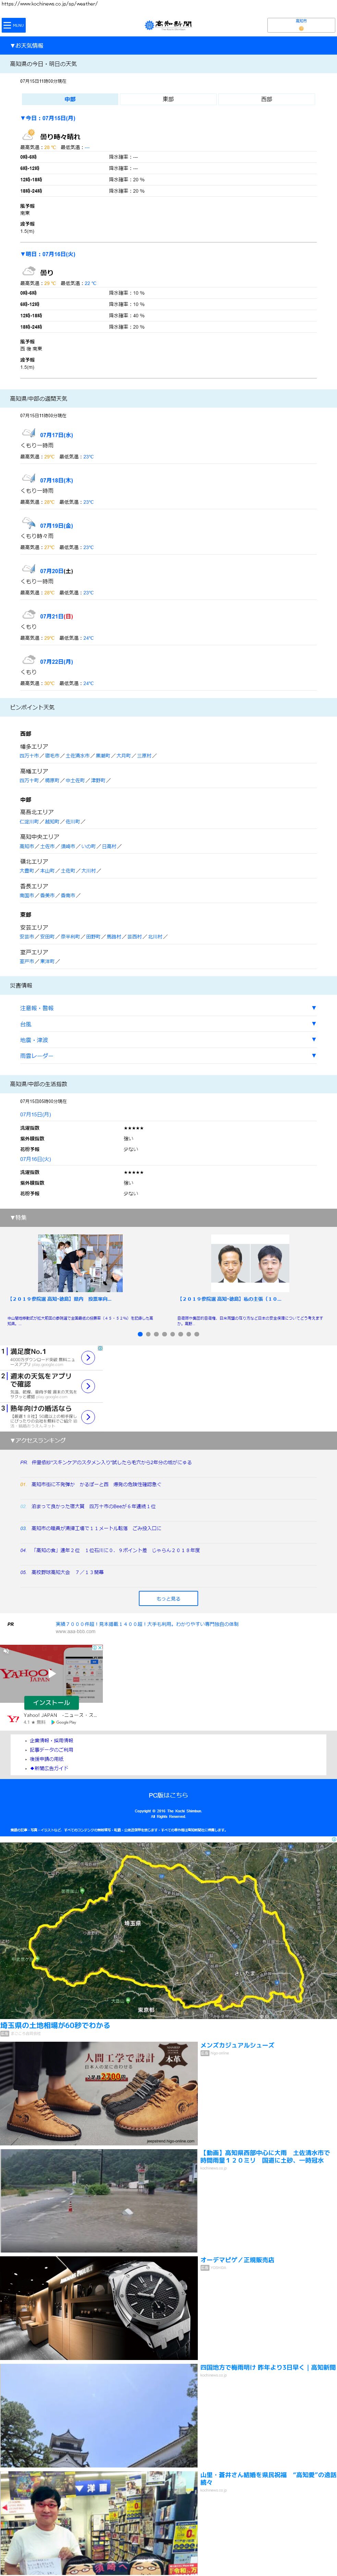The image size is (337, 2576).
Task: Switch to the 東部 tab
Action: click(168, 99)
